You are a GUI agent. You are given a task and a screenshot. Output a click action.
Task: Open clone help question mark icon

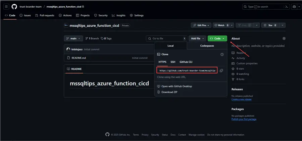[x=222, y=54]
